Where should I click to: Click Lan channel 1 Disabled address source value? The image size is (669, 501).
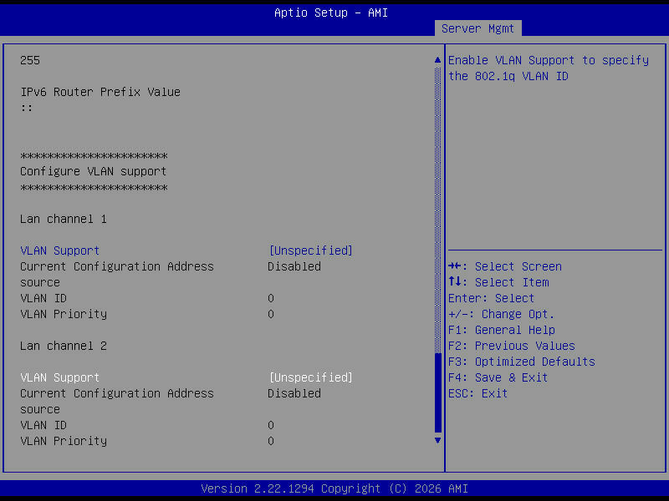(294, 266)
